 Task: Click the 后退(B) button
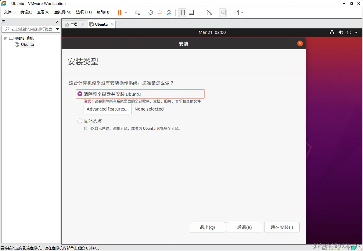(x=244, y=227)
